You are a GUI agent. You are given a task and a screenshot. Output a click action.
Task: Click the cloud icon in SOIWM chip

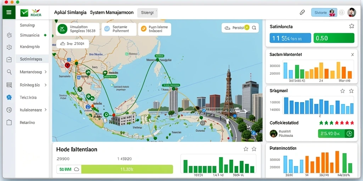coord(77,169)
